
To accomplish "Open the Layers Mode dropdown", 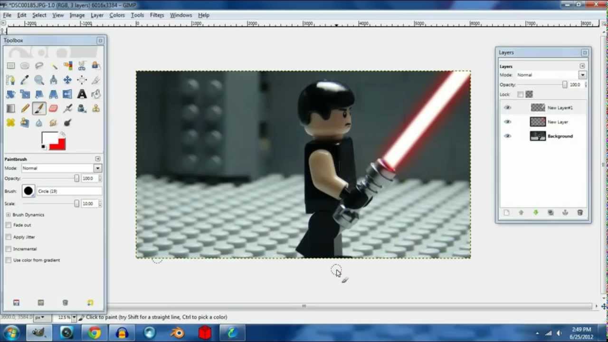I will tap(582, 75).
